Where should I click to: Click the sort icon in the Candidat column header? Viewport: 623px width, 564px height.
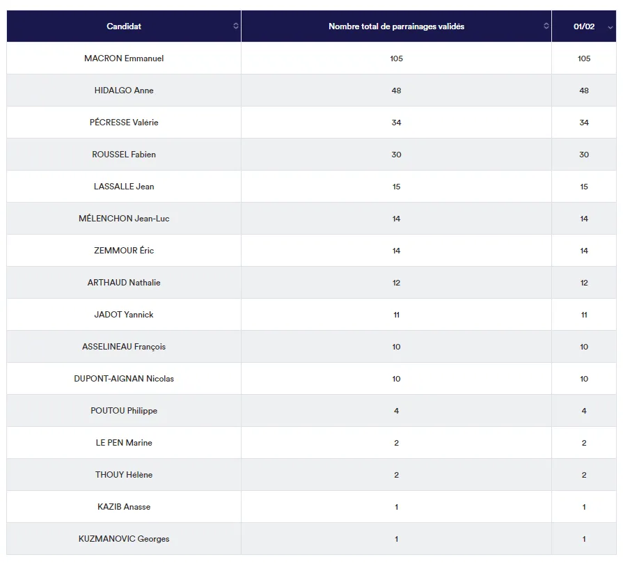tap(235, 26)
